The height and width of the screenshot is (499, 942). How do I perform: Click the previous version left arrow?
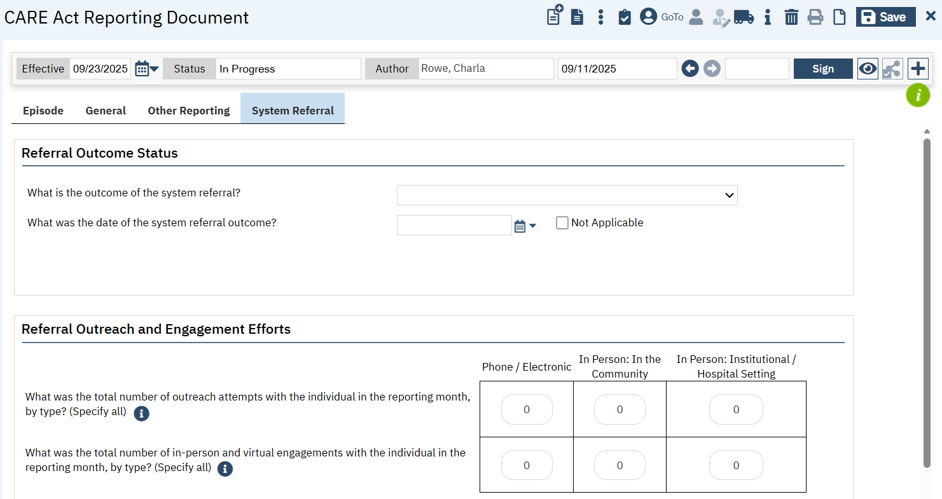(x=690, y=69)
